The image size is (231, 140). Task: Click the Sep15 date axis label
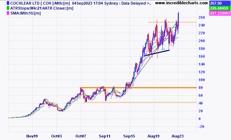(x=129, y=136)
